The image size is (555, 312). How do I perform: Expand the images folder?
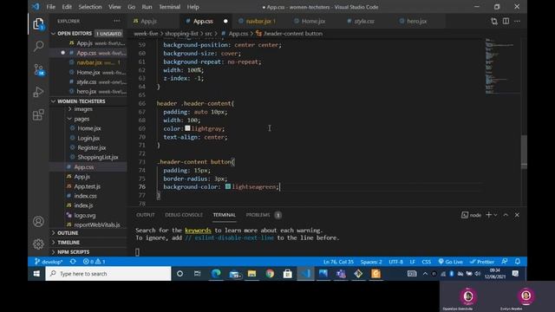pyautogui.click(x=83, y=109)
